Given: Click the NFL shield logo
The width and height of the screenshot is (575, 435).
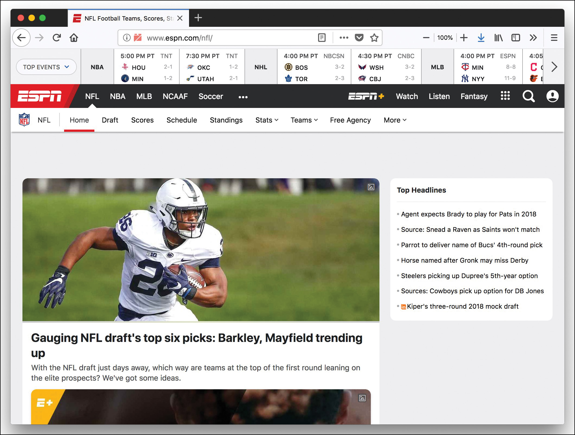Looking at the screenshot, I should point(24,120).
